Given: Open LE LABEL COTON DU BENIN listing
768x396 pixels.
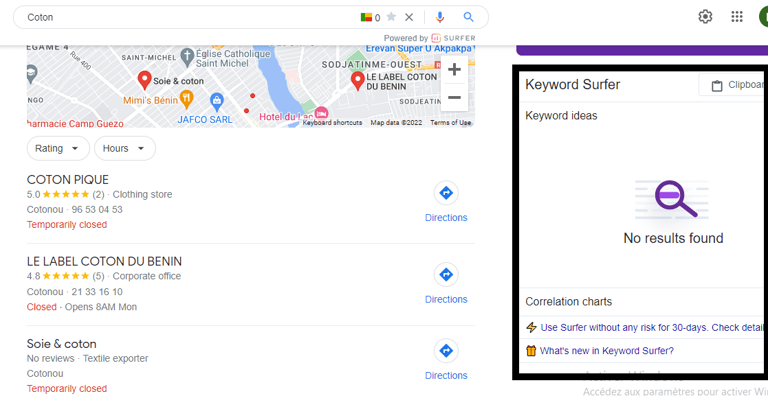Looking at the screenshot, I should [105, 261].
